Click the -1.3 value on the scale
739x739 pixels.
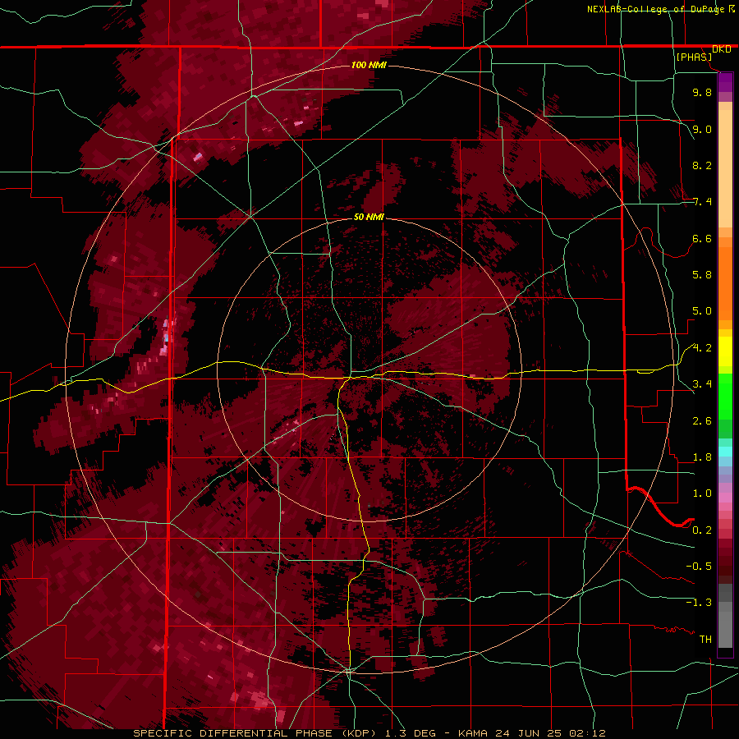pos(699,603)
